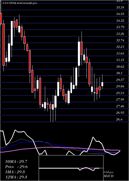Click the '50MA : 29.7' readout

(x=16, y=162)
